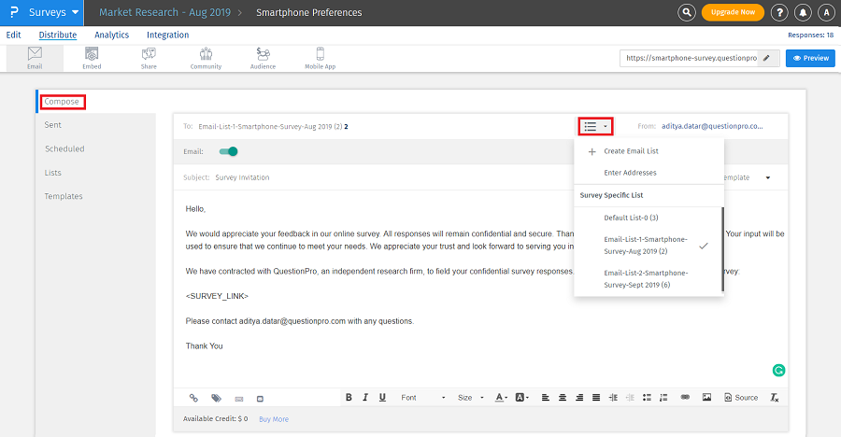This screenshot has height=437, width=841.
Task: Open the email list selector dropdown
Action: pos(595,126)
